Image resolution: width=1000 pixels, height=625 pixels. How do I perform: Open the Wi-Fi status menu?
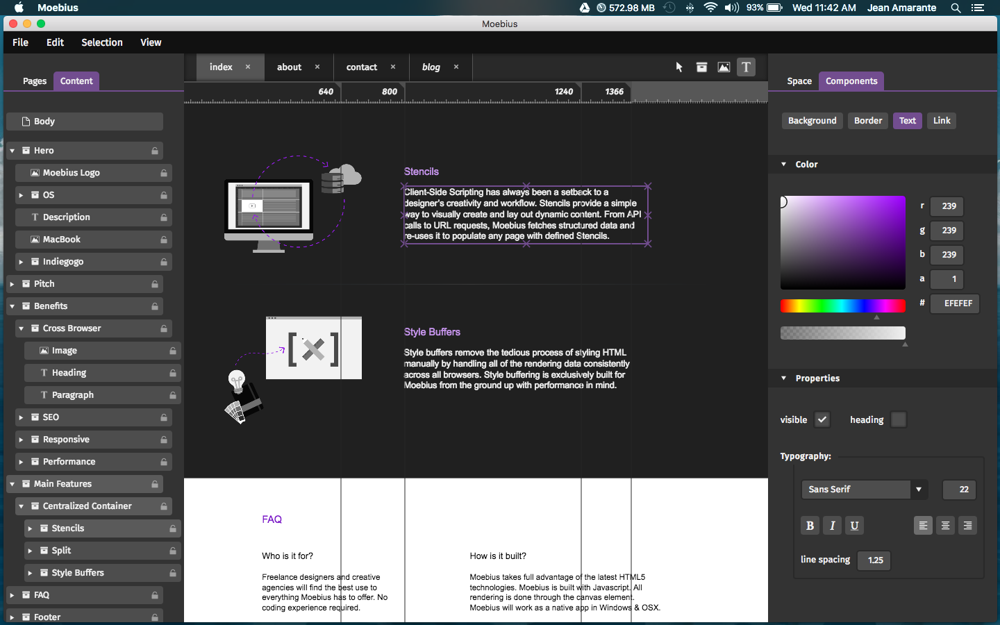pyautogui.click(x=710, y=8)
